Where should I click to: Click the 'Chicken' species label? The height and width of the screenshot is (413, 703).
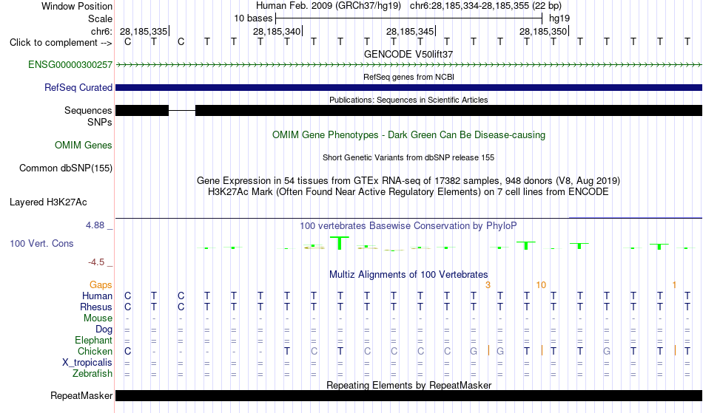click(x=95, y=352)
